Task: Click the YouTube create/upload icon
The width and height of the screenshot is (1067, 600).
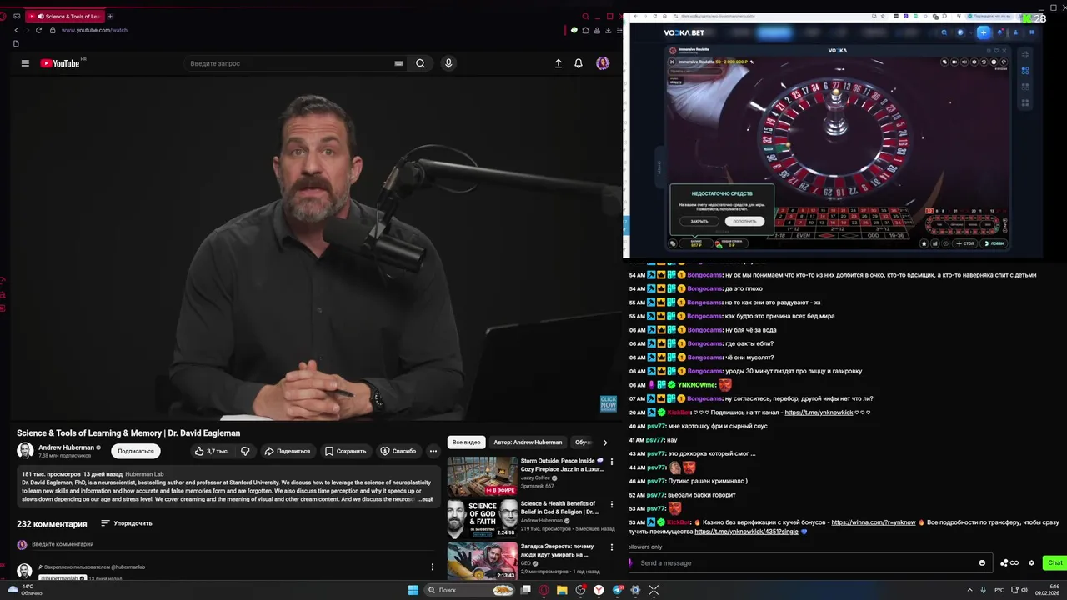Action: coord(559,63)
